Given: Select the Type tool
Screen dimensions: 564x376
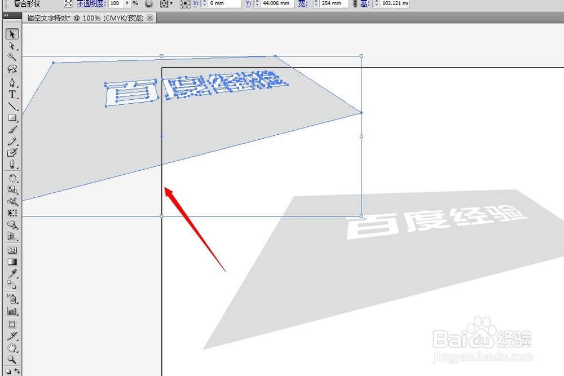Looking at the screenshot, I should [12, 95].
